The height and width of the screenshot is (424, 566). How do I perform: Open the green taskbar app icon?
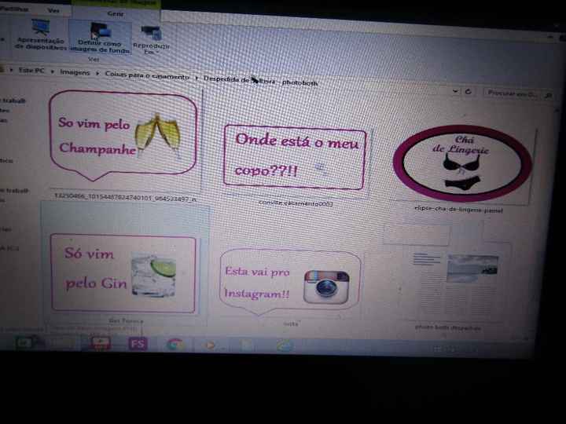24,342
